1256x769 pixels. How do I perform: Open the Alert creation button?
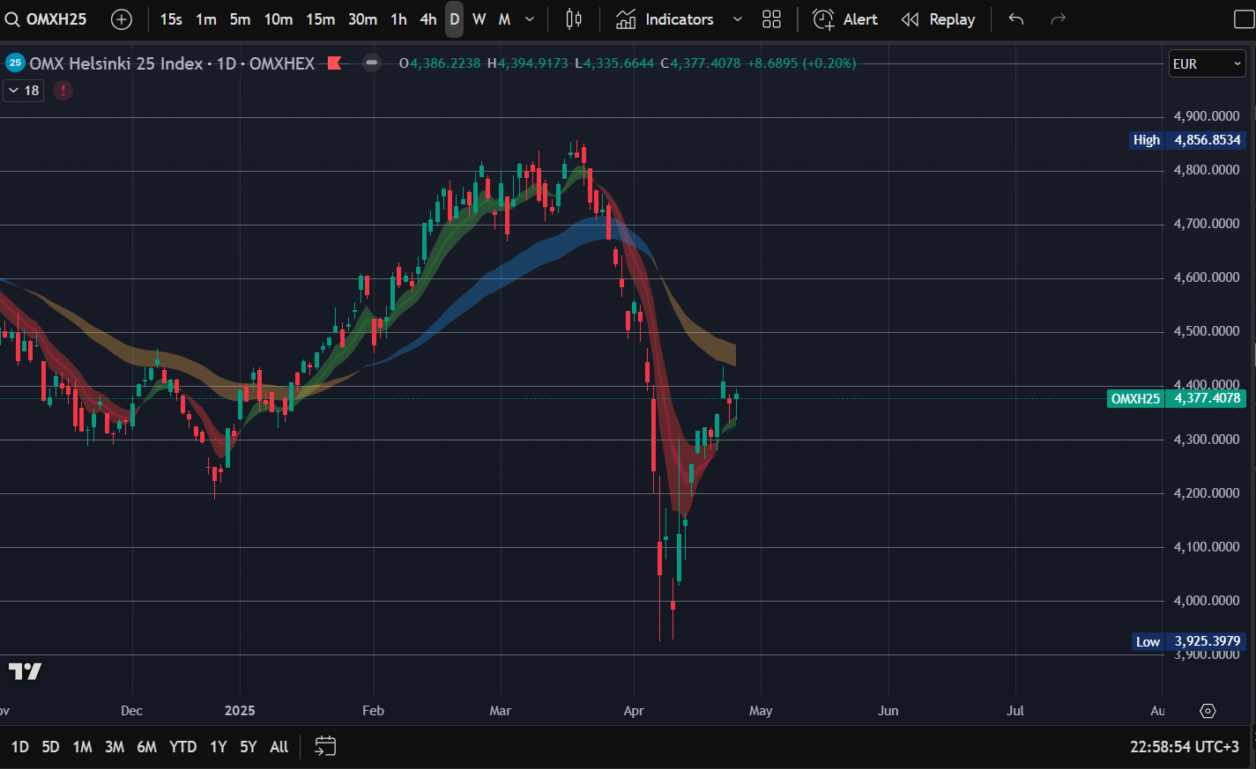pyautogui.click(x=845, y=19)
